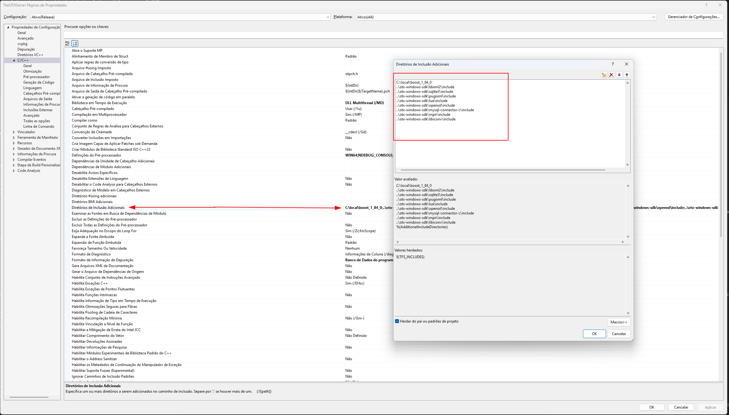Open the Plataforma dropdown
Image resolution: width=729 pixels, height=415 pixels.
pos(653,17)
